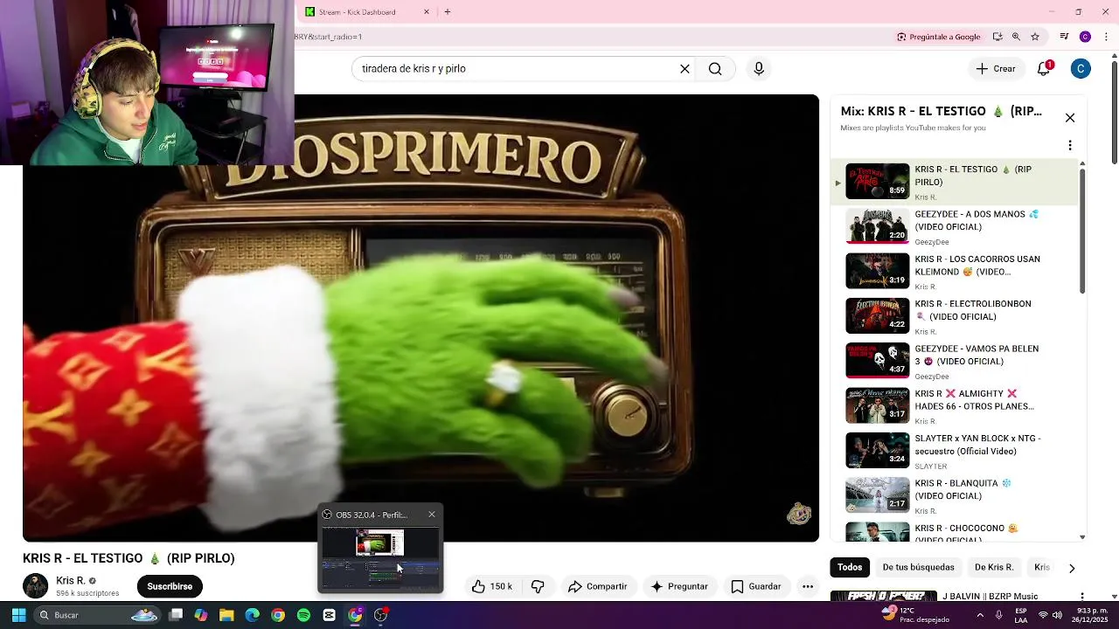Select the De tus búsquedas chip

pos(918,568)
